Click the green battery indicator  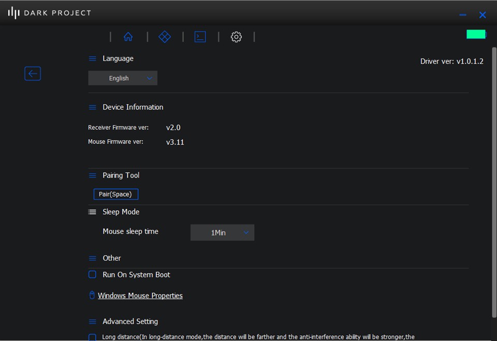click(476, 34)
